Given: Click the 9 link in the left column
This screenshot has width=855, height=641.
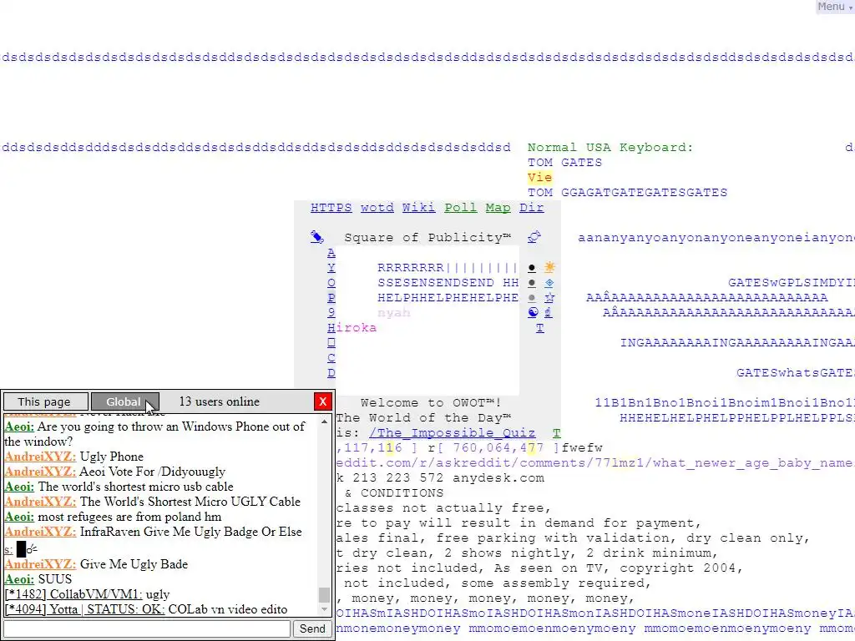Looking at the screenshot, I should coord(331,312).
